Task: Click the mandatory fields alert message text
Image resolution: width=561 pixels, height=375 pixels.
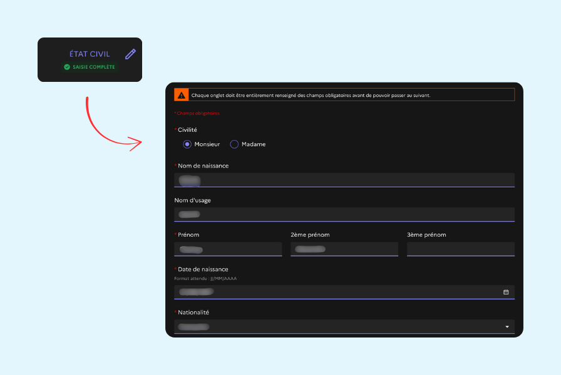Action: pyautogui.click(x=311, y=96)
